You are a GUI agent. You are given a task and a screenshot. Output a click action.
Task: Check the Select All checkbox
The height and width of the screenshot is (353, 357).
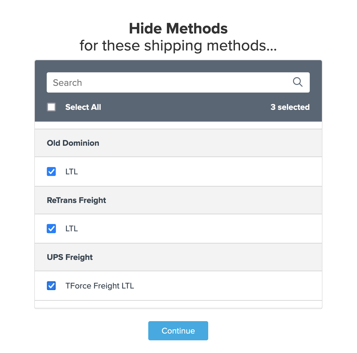point(51,107)
